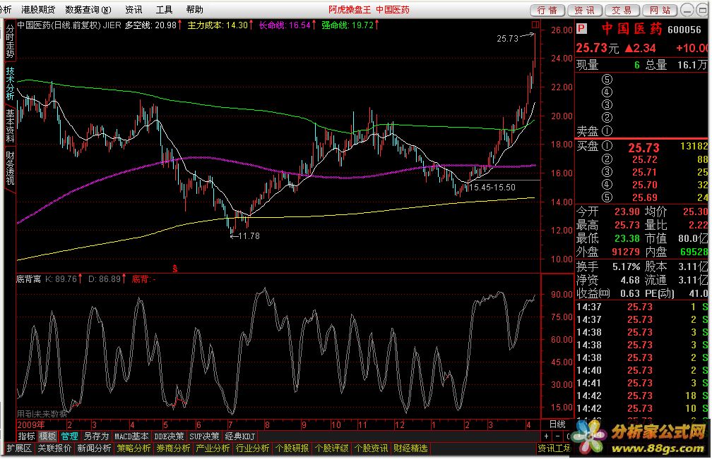The height and width of the screenshot is (459, 712).
Task: Click the 买盘 ① price 25.73
Action: tap(643, 148)
